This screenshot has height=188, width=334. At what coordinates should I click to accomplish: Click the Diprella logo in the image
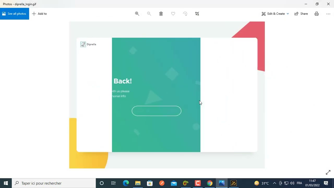[x=88, y=44]
